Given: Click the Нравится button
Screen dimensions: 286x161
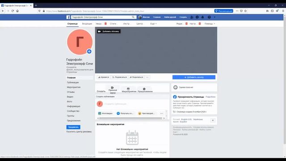Looking at the screenshot, I should (103, 77).
